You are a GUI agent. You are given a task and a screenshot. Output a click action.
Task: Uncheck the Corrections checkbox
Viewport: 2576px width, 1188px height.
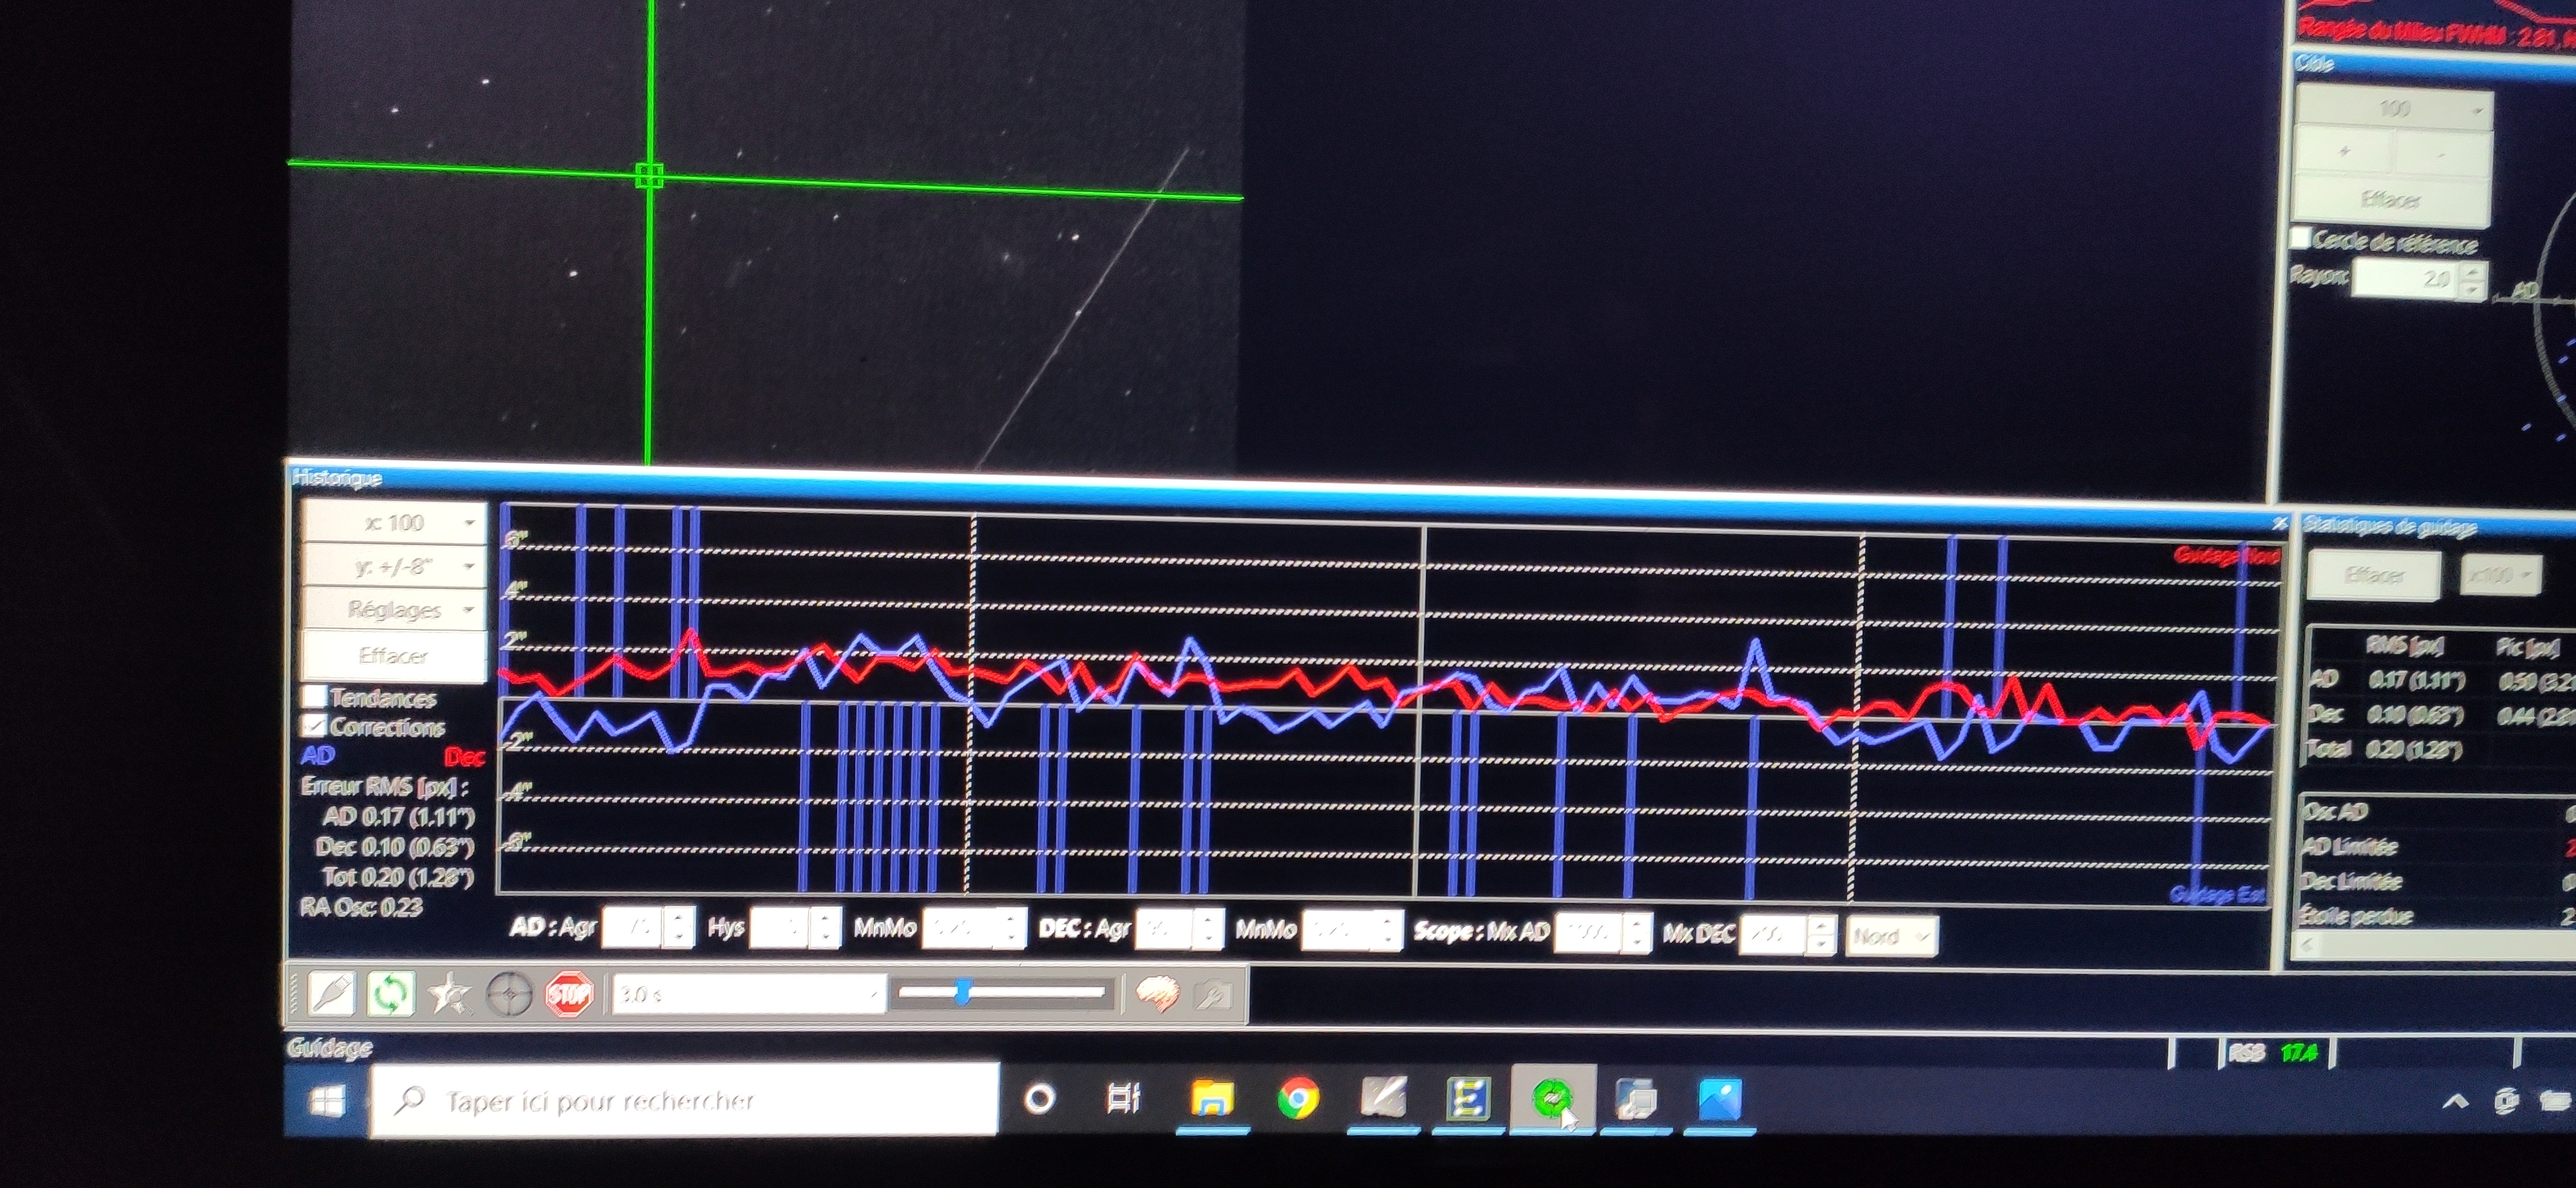tap(315, 725)
